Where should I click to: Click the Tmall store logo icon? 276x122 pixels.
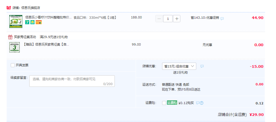pyautogui.click(x=9, y=8)
